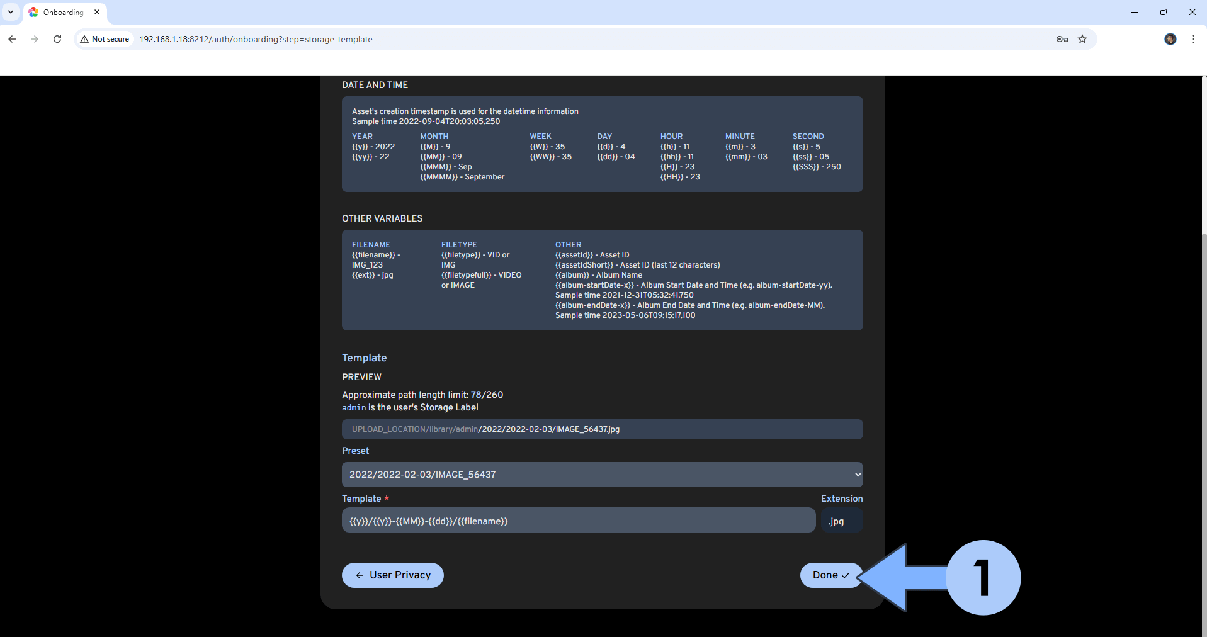Click the 'admin' storage label text
Image resolution: width=1207 pixels, height=637 pixels.
(354, 408)
